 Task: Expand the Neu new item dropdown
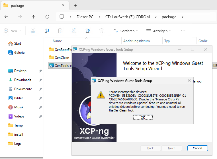(x=12, y=31)
